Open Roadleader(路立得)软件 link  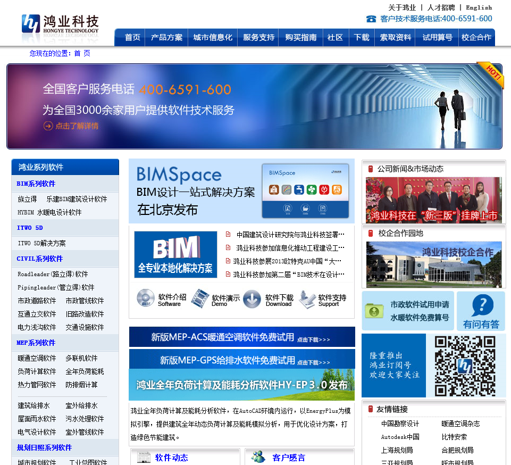[x=53, y=274]
